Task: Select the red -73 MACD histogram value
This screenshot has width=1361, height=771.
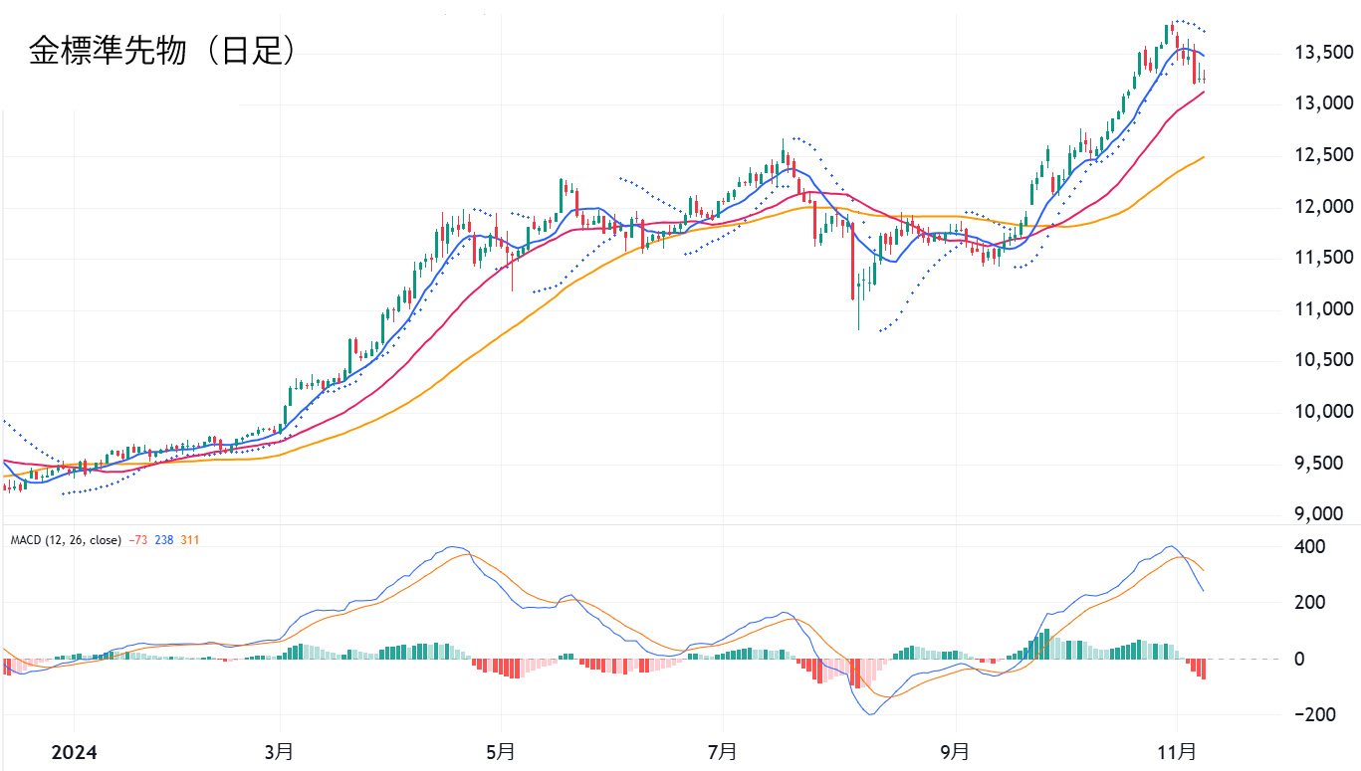Action: click(x=139, y=540)
